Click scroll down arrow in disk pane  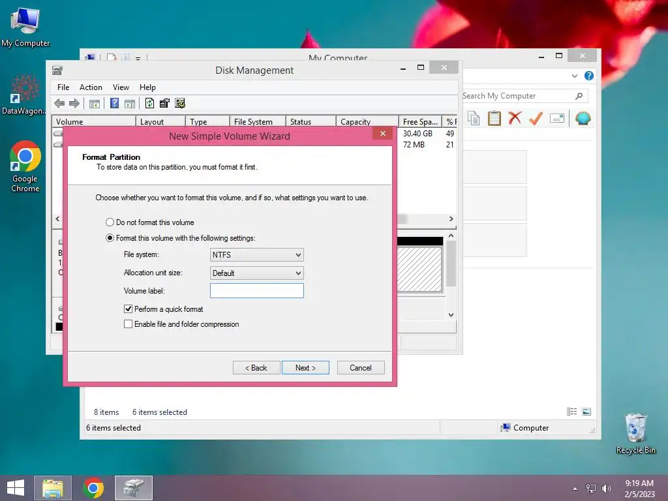451,315
